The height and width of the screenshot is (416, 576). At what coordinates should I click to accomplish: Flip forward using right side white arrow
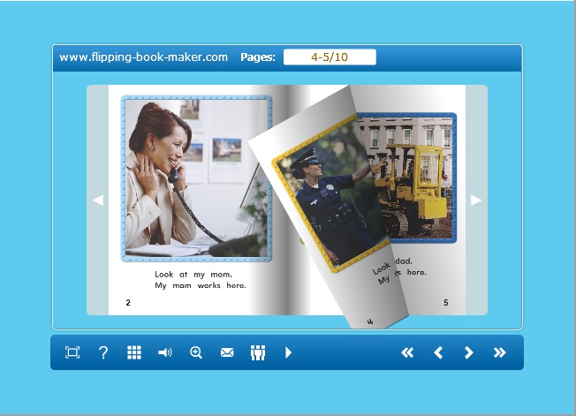476,200
